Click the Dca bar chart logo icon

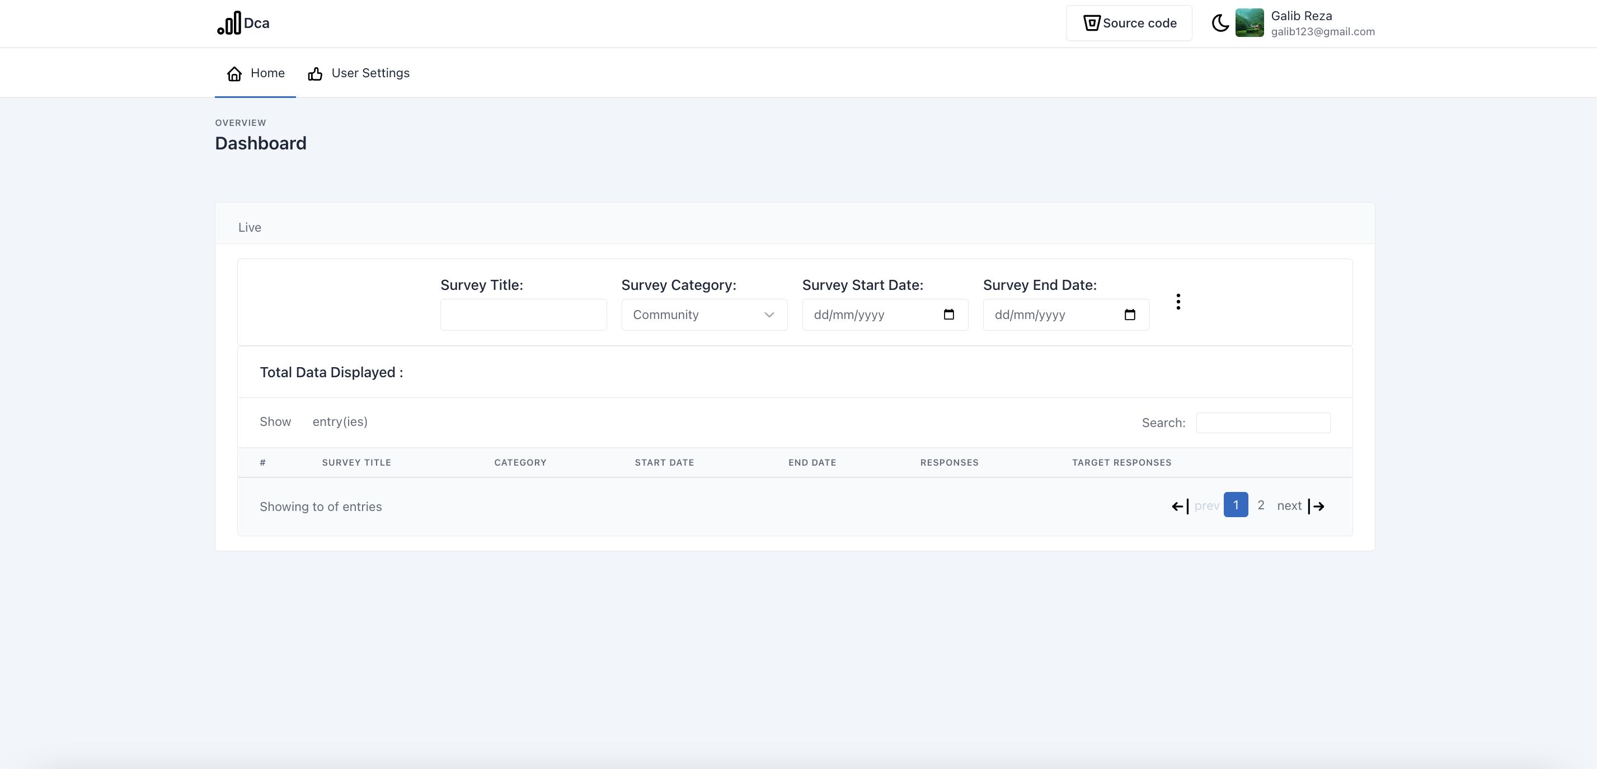(229, 24)
